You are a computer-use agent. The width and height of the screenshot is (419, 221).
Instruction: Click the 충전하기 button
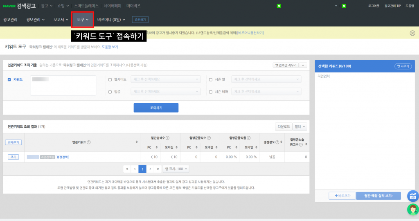click(140, 20)
